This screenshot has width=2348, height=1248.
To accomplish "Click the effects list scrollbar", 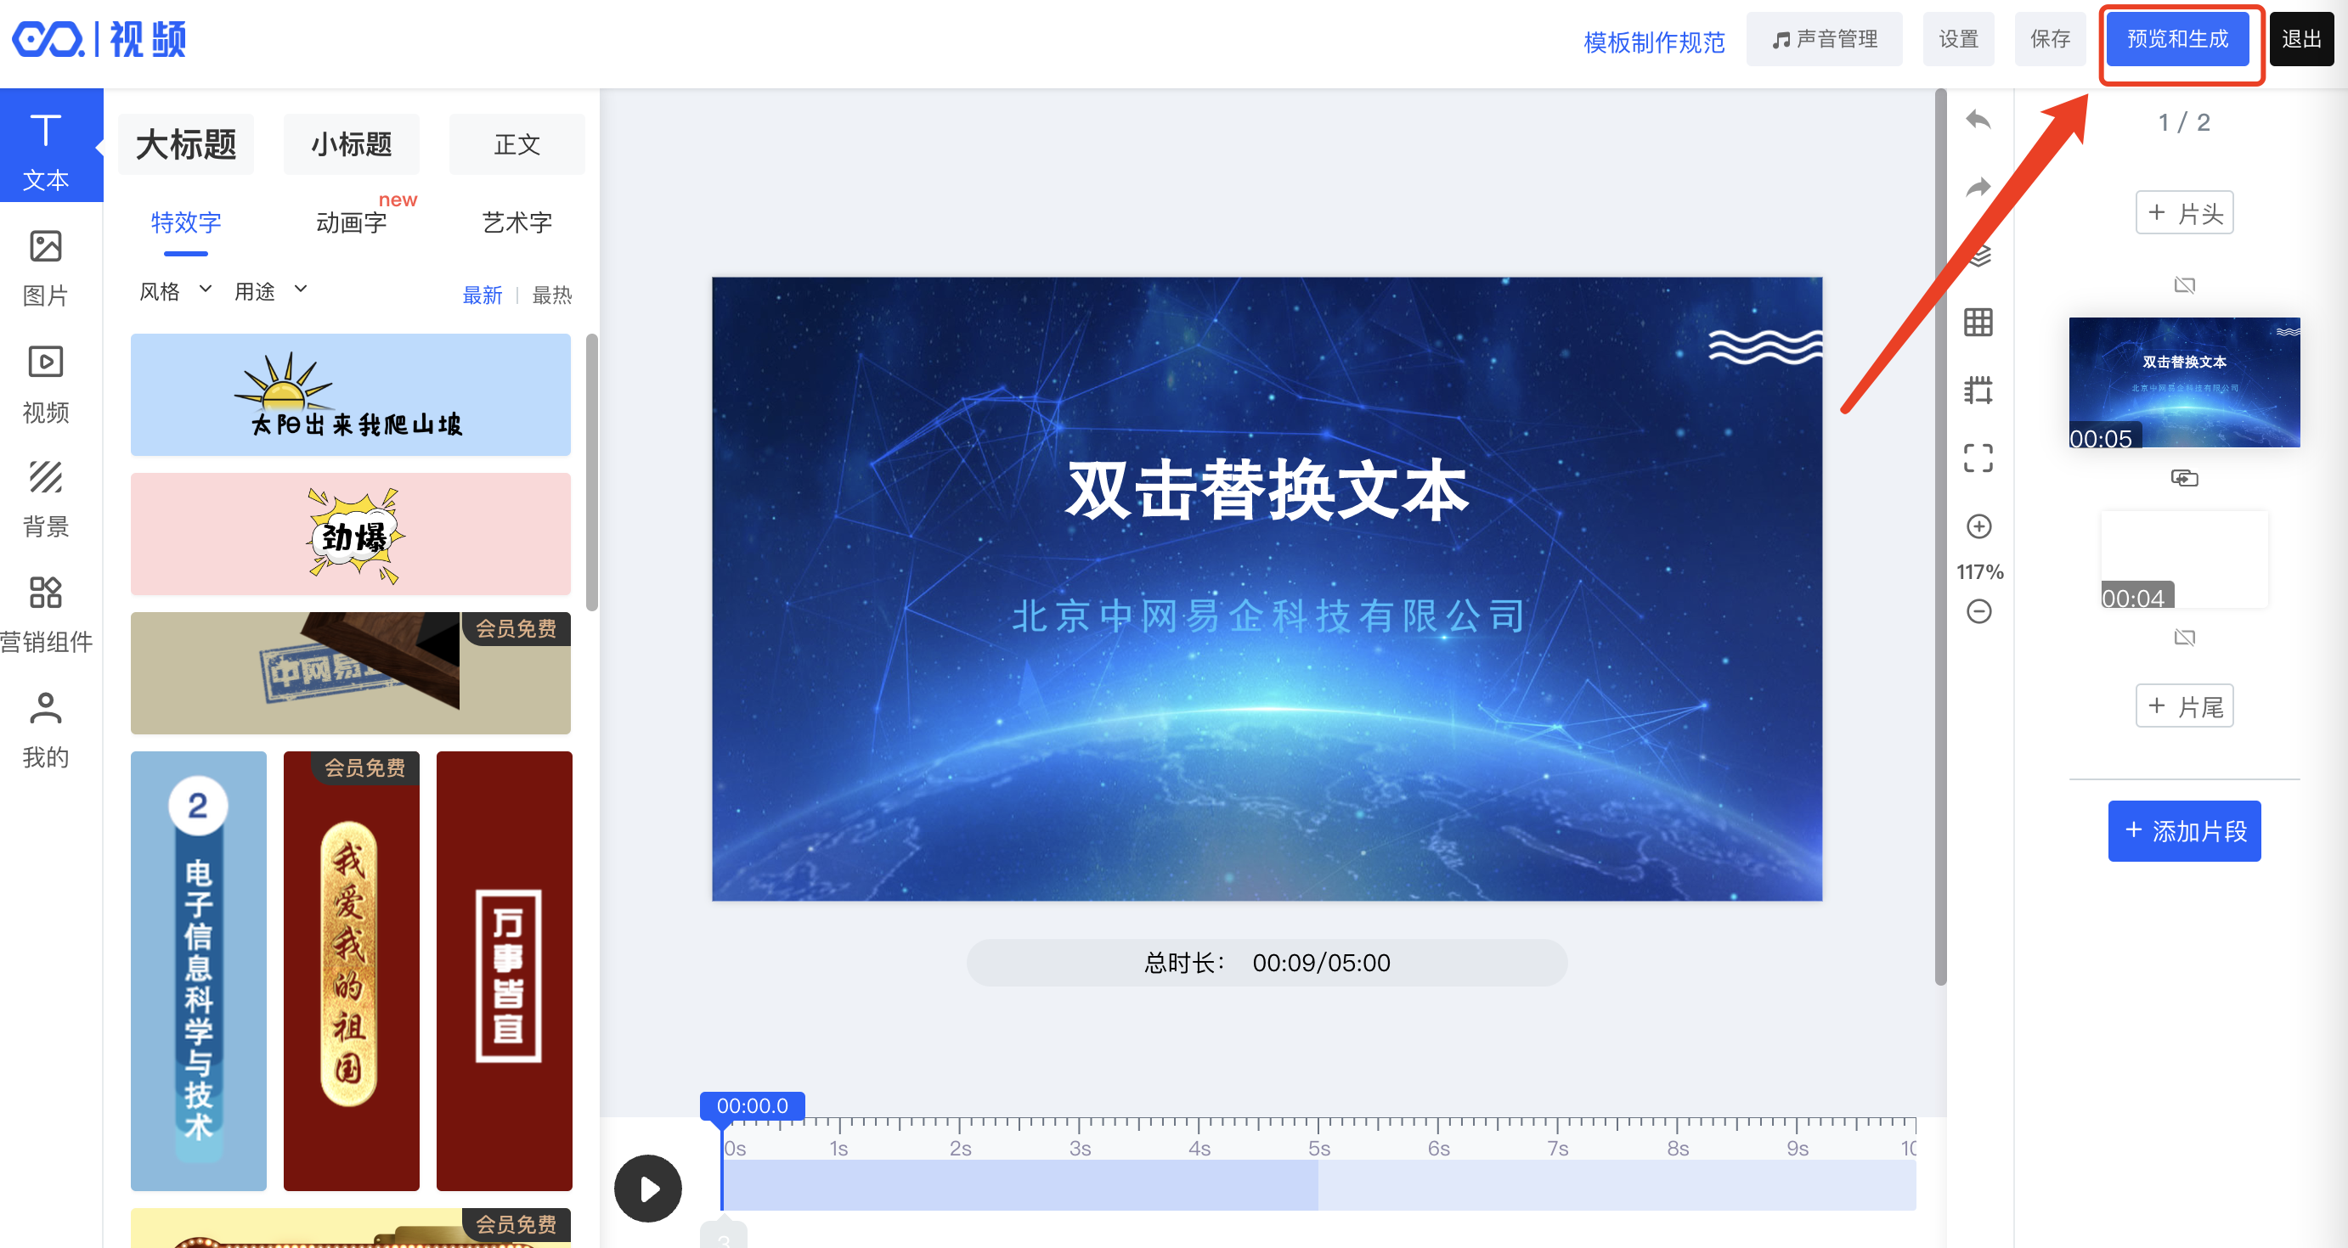I will pos(592,472).
